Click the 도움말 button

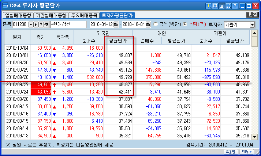click(x=231, y=152)
